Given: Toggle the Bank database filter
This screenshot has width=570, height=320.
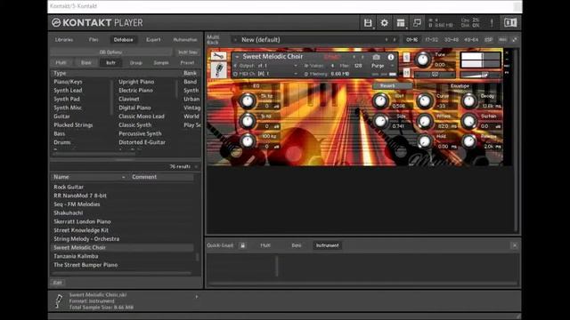Looking at the screenshot, I should point(85,62).
